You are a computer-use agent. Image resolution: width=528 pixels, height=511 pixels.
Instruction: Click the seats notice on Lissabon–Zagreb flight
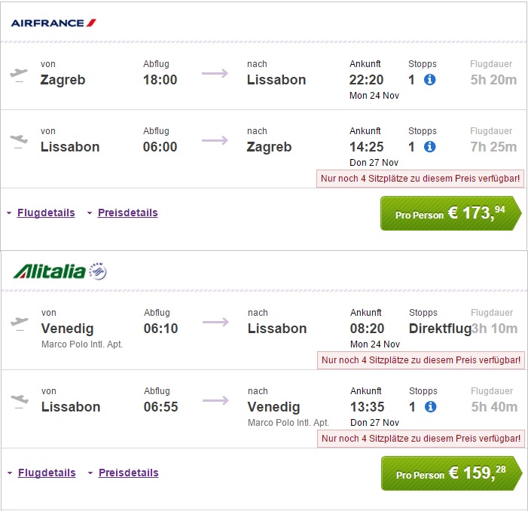(420, 179)
